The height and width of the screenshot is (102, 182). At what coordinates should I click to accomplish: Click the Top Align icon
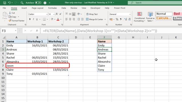66,14
